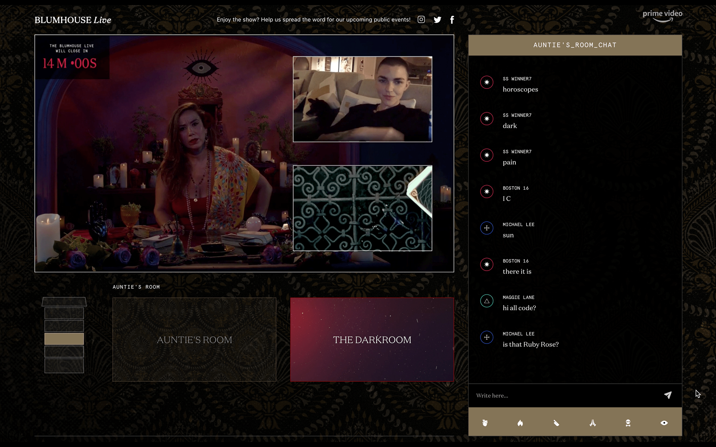The image size is (716, 447).
Task: Click the 'Enjoy the show?' banner text
Action: click(x=313, y=20)
